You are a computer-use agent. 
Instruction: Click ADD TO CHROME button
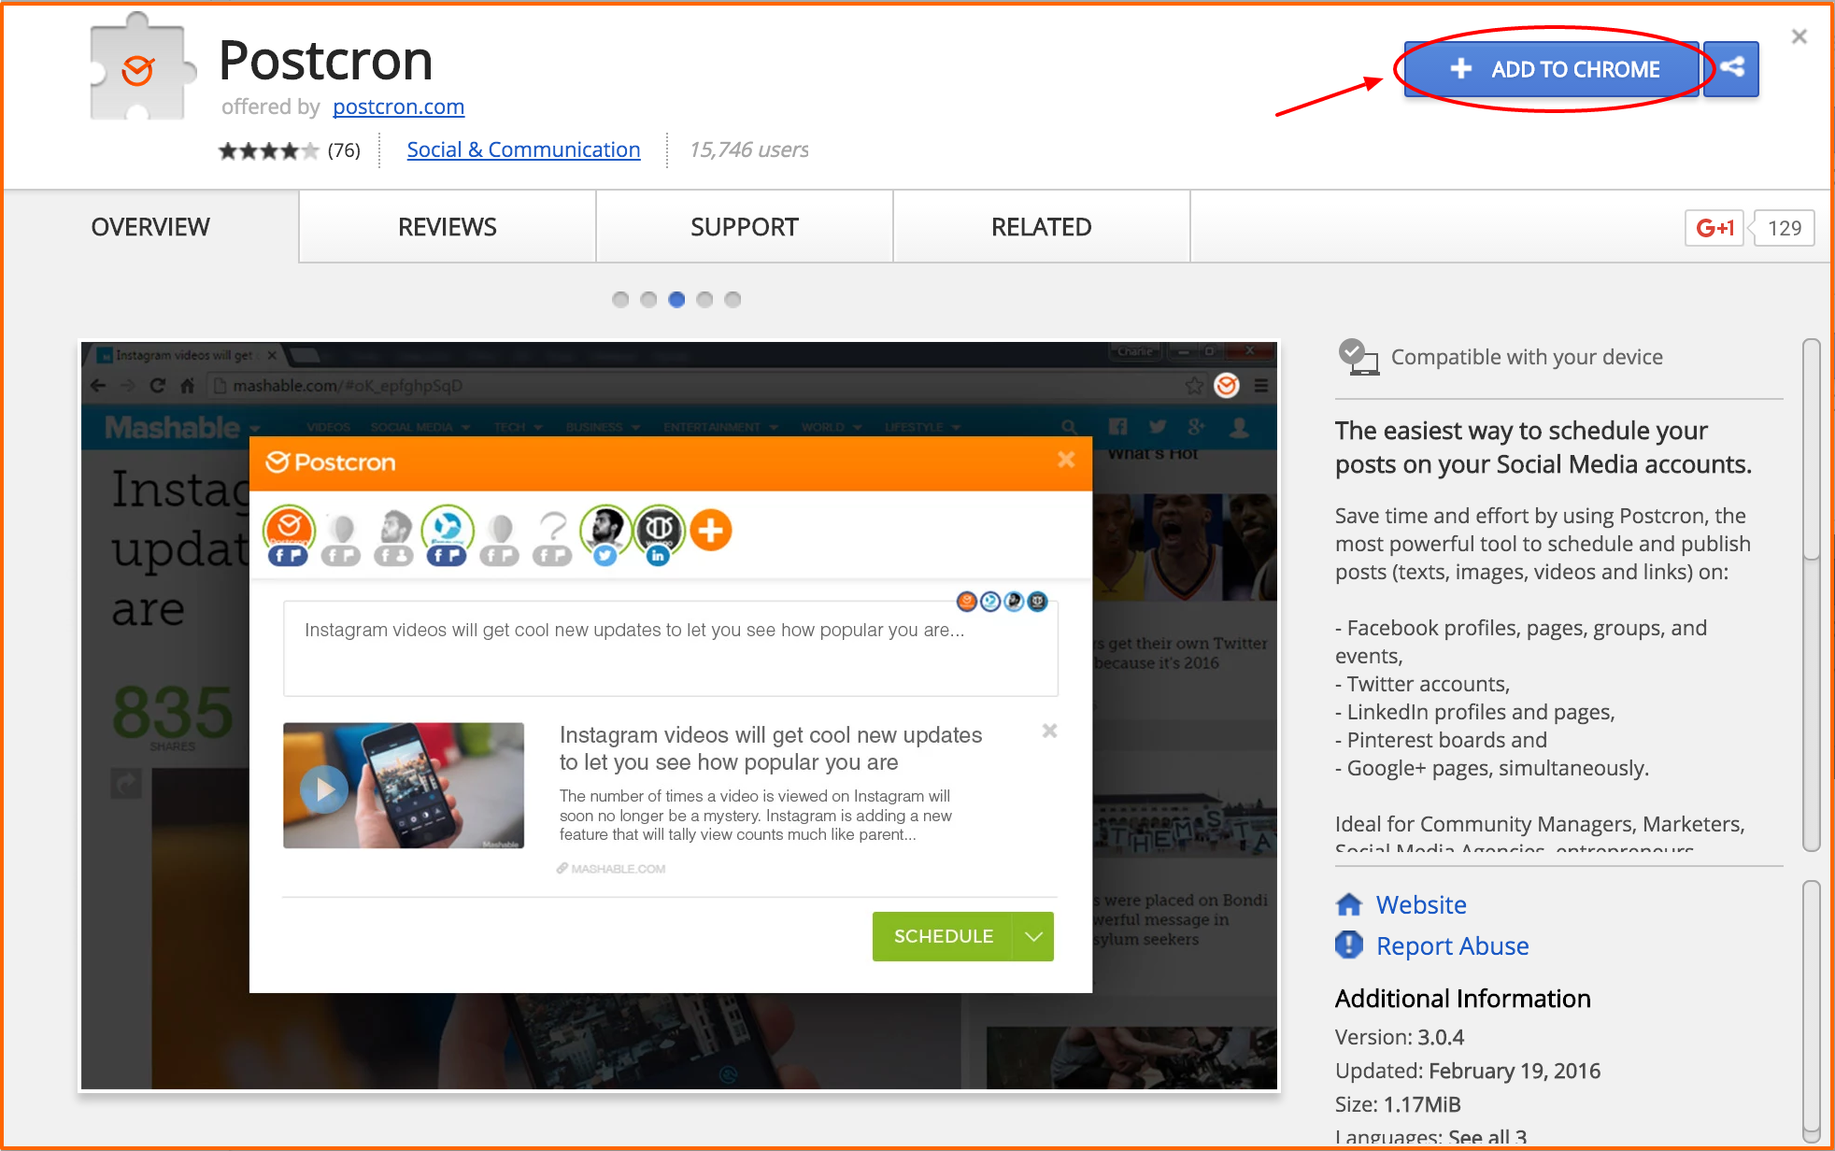pyautogui.click(x=1554, y=69)
